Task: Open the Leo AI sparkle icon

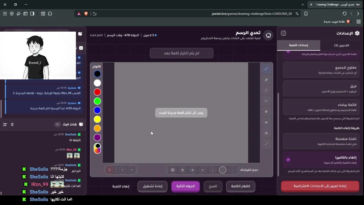Action: (18, 14)
